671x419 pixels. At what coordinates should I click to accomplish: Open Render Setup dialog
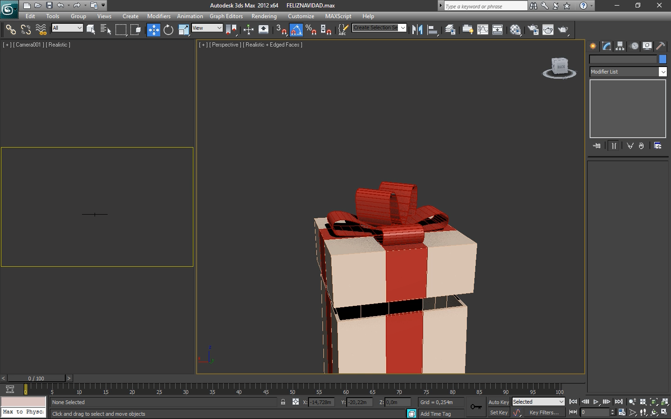pyautogui.click(x=533, y=30)
